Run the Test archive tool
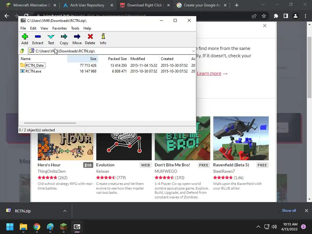 51,39
